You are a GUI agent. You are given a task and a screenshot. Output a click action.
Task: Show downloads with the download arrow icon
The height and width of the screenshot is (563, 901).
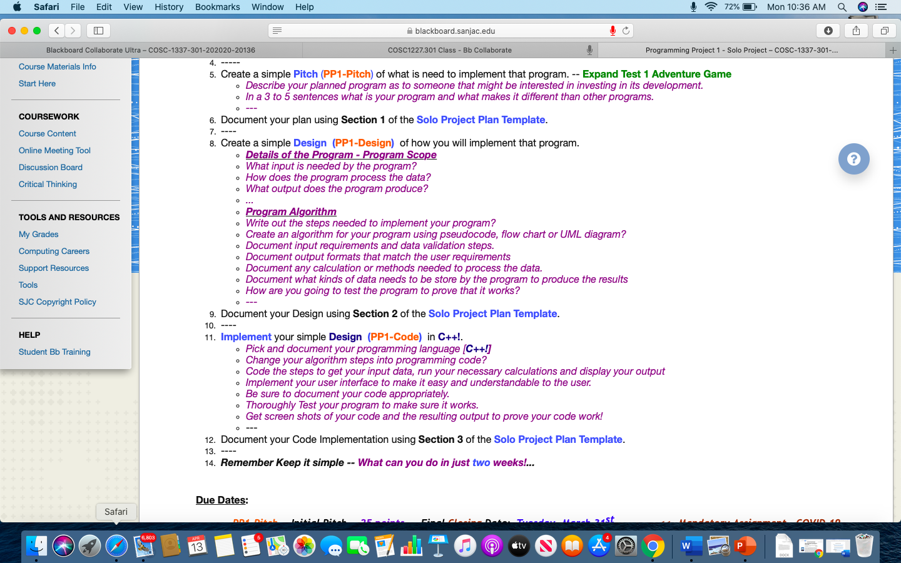pyautogui.click(x=828, y=30)
